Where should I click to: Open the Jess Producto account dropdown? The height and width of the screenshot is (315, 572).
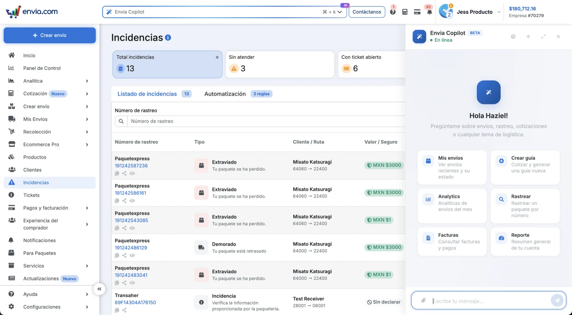[470, 12]
